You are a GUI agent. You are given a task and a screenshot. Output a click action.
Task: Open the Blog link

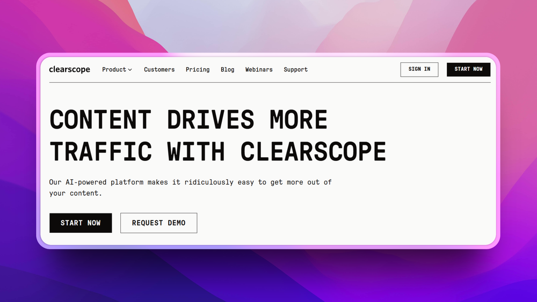point(227,70)
